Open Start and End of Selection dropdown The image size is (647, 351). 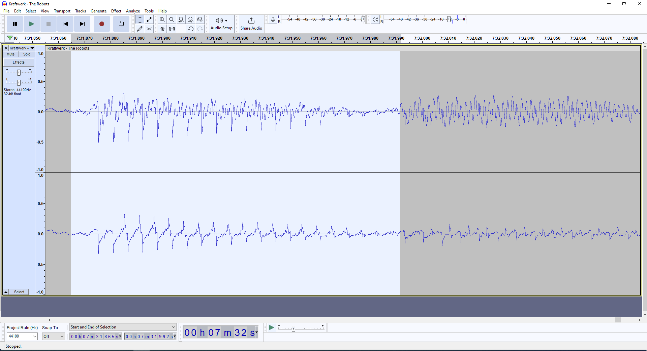point(123,327)
